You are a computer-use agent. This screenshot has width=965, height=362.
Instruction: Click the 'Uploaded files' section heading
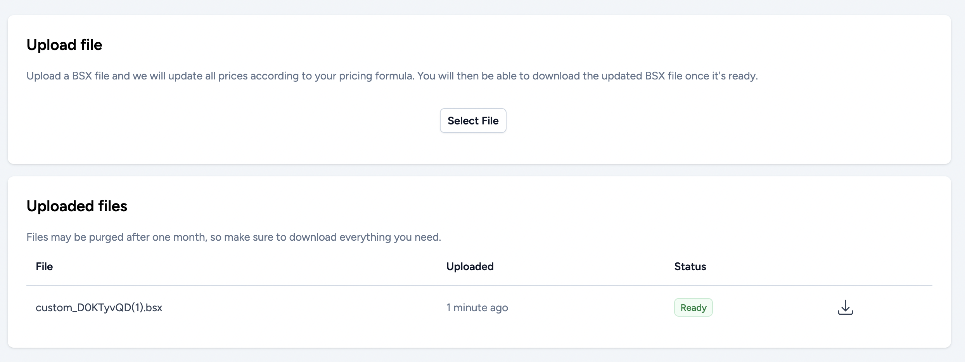tap(77, 206)
